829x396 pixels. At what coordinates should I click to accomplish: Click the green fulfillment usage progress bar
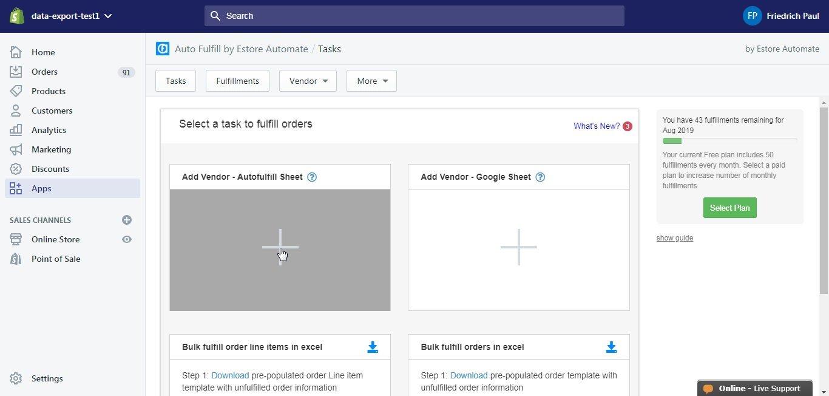pos(672,140)
